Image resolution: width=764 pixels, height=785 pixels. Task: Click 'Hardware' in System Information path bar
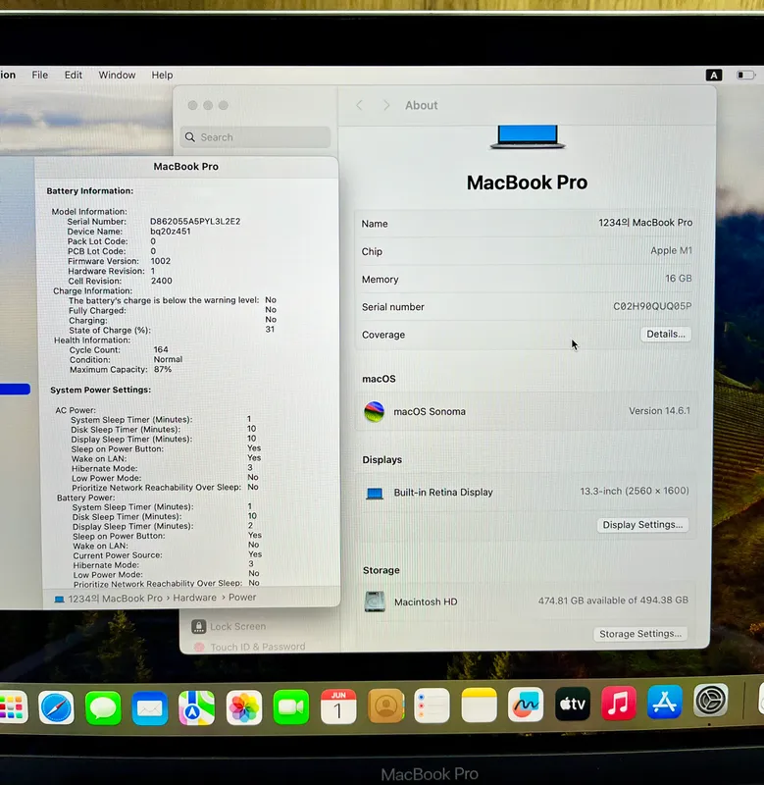(194, 598)
